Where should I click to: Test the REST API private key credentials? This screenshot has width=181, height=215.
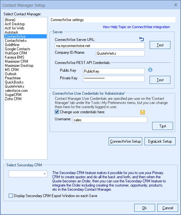[x=160, y=80]
